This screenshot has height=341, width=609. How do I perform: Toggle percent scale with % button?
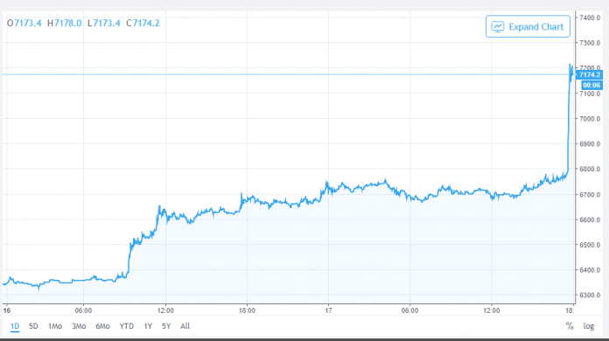pyautogui.click(x=570, y=326)
